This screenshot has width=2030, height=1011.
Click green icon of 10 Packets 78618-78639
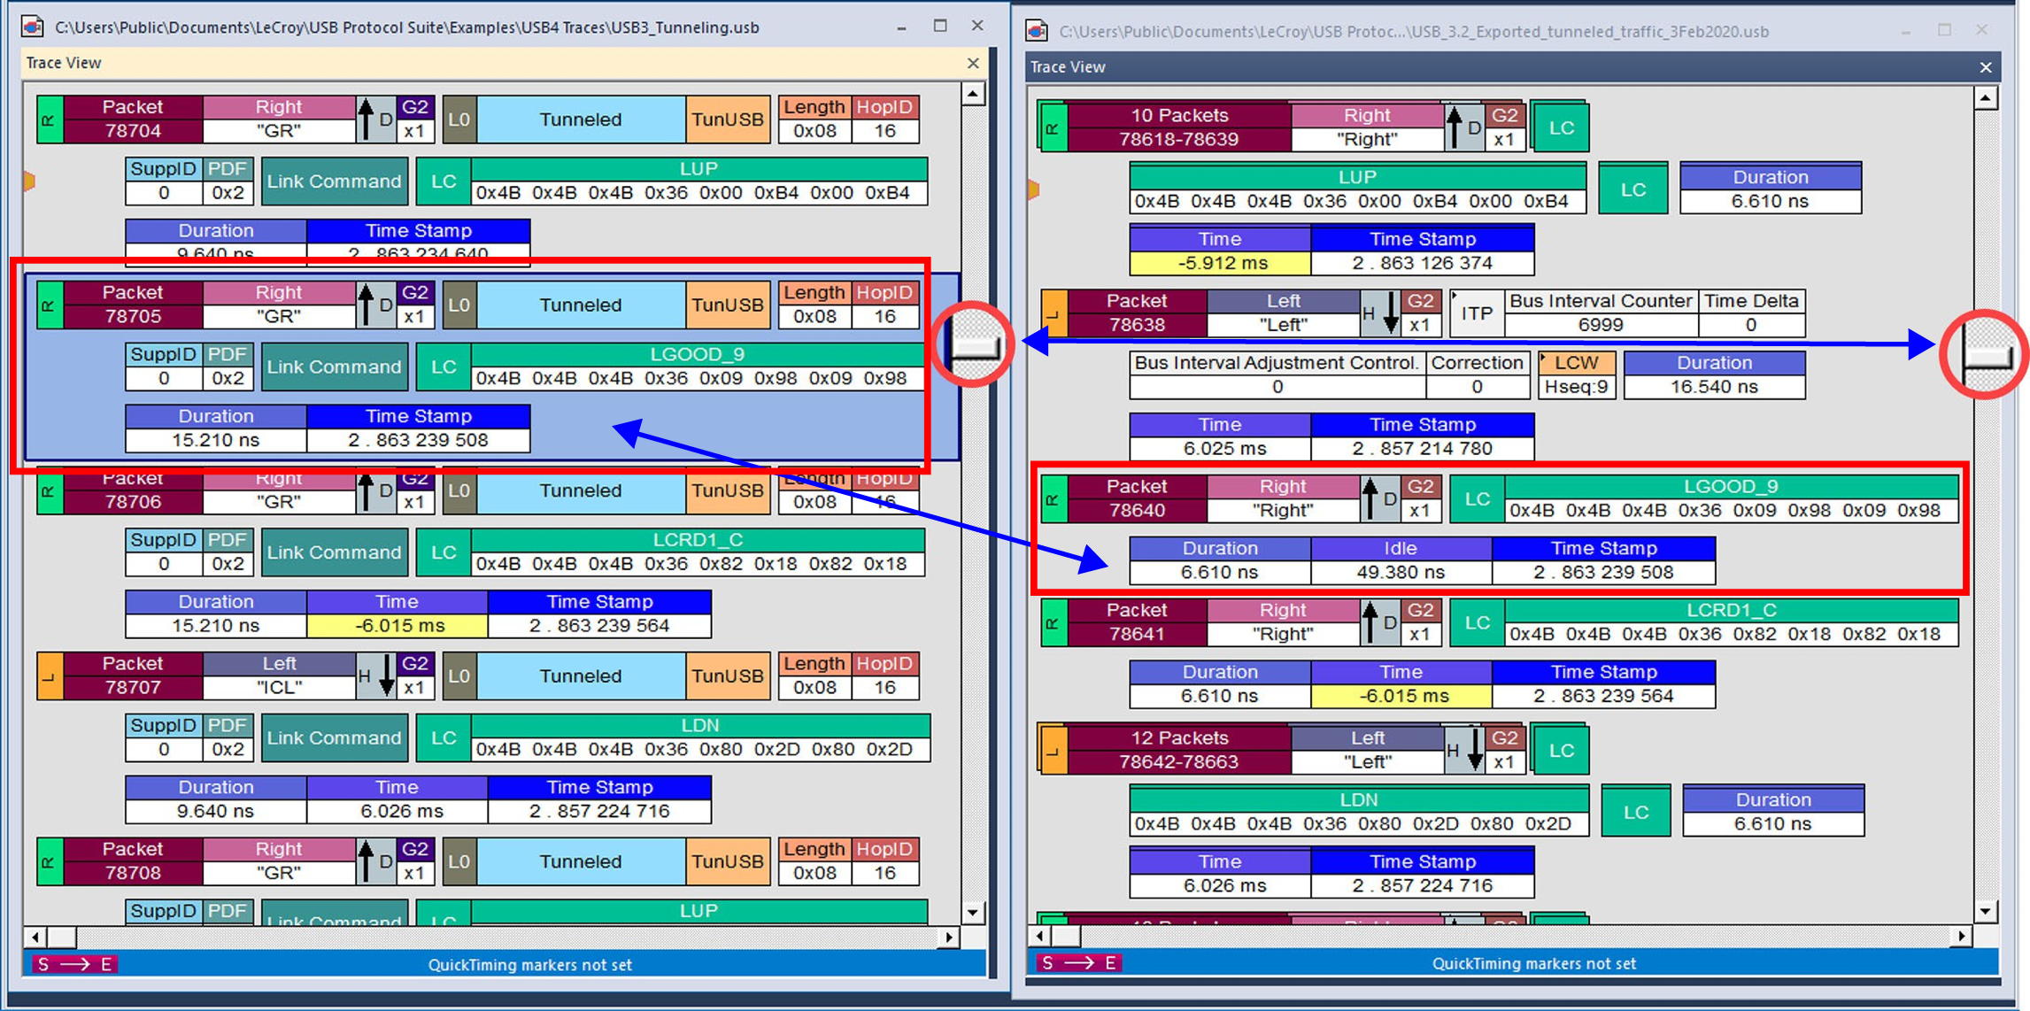click(1054, 127)
